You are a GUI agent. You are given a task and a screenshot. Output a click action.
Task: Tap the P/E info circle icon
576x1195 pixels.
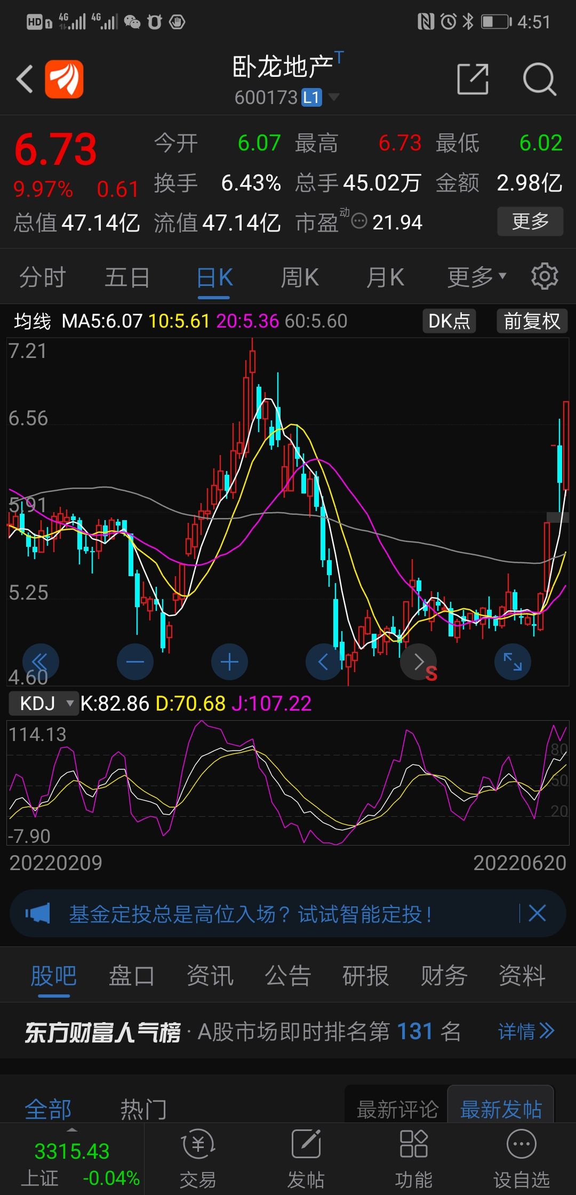click(359, 221)
